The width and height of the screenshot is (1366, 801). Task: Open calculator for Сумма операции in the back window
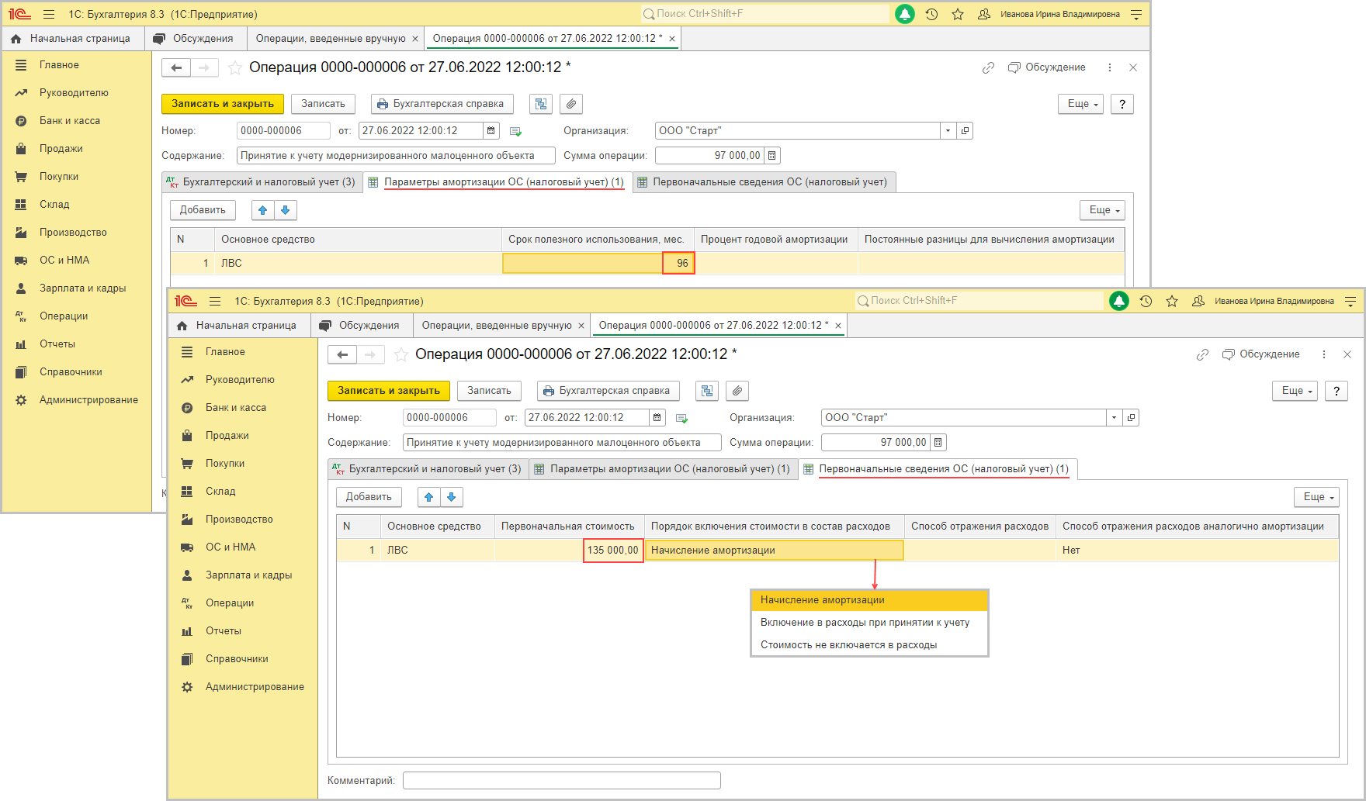pos(772,156)
